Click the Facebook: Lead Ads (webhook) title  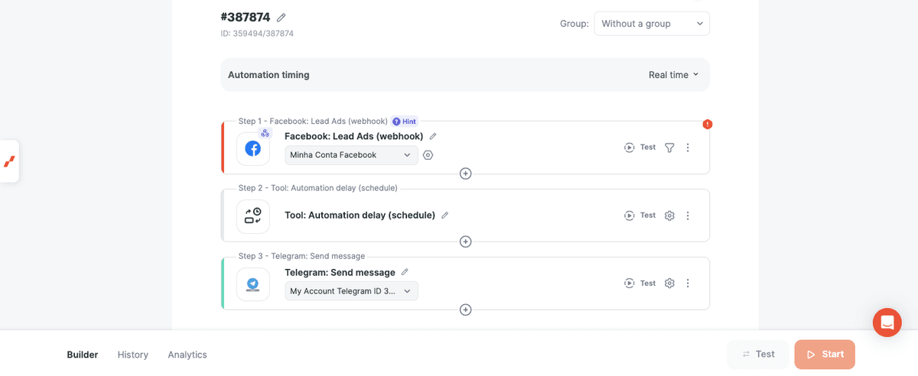point(354,136)
